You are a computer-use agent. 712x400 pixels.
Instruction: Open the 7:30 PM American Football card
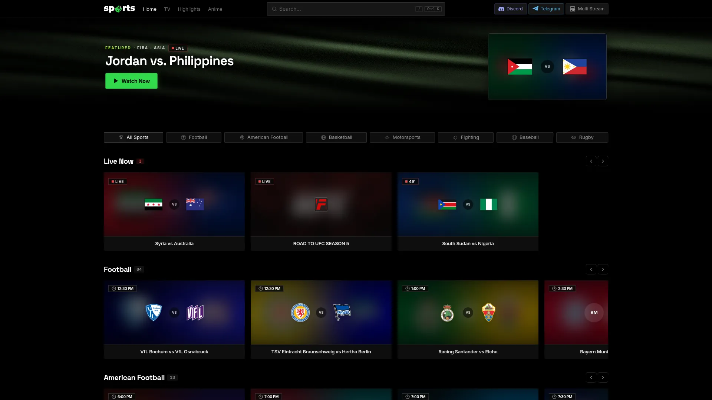576,394
